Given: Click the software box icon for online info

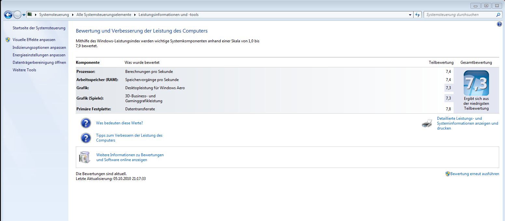Looking at the screenshot, I should coord(85,158).
